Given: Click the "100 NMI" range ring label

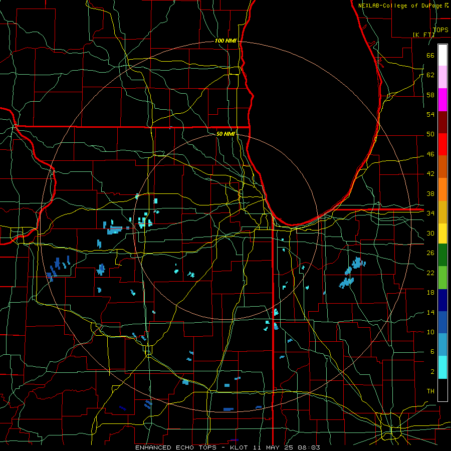Looking at the screenshot, I should click(x=225, y=41).
